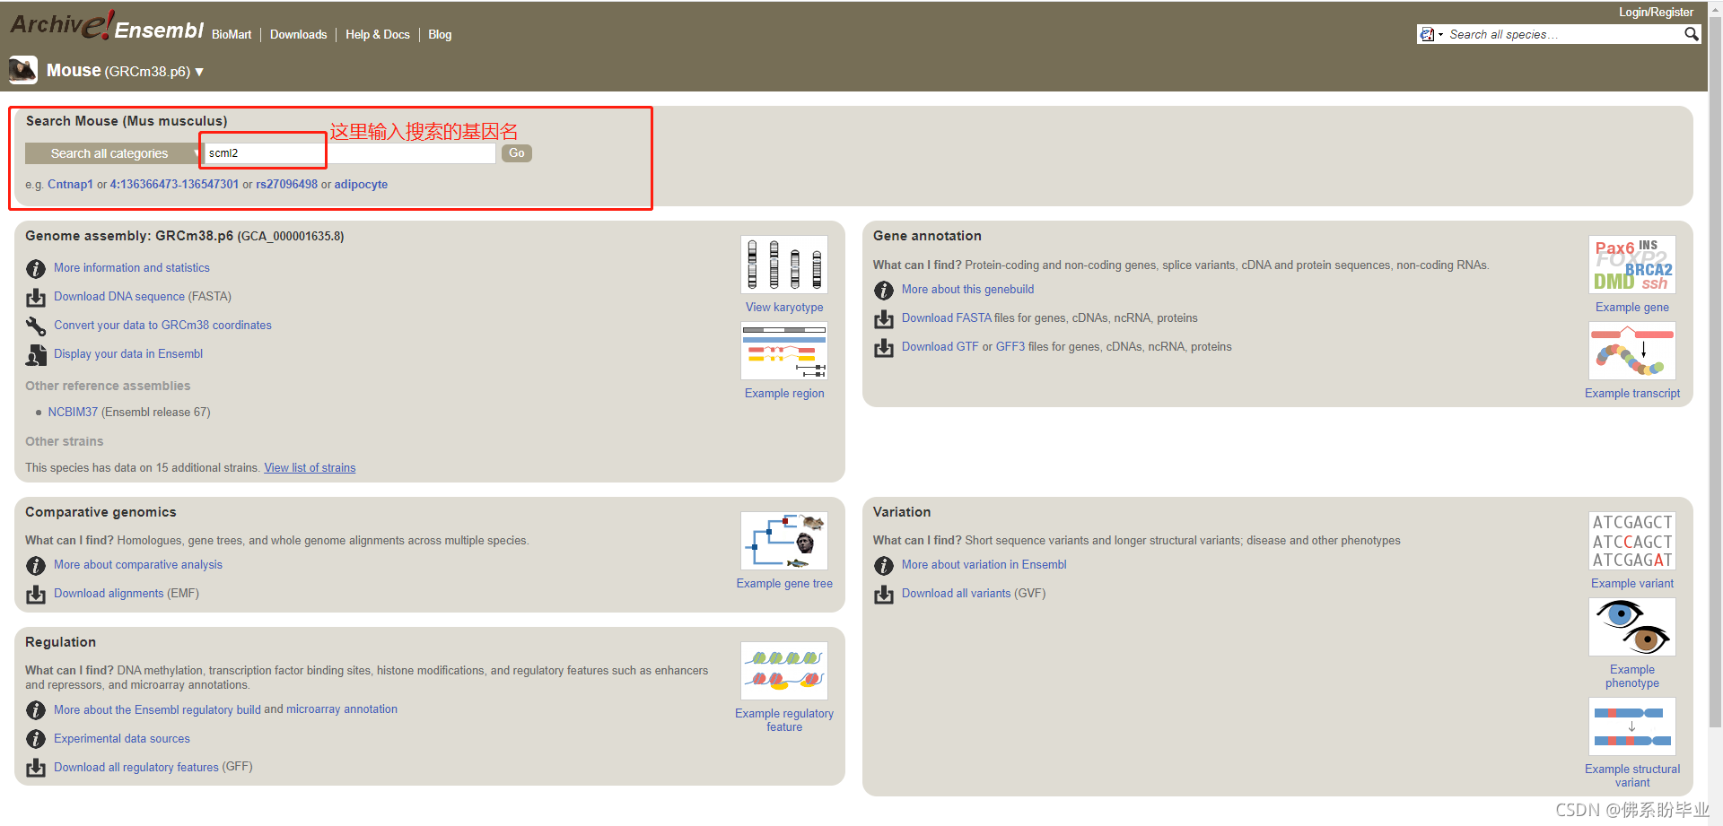Click View list of strains link
The width and height of the screenshot is (1723, 826).
click(310, 467)
